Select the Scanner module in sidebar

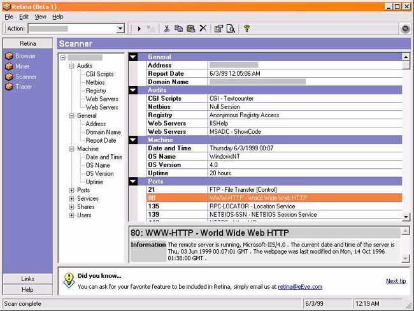coord(21,76)
